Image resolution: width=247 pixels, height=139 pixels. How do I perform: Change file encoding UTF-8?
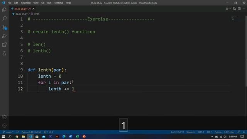pyautogui.click(x=201, y=132)
